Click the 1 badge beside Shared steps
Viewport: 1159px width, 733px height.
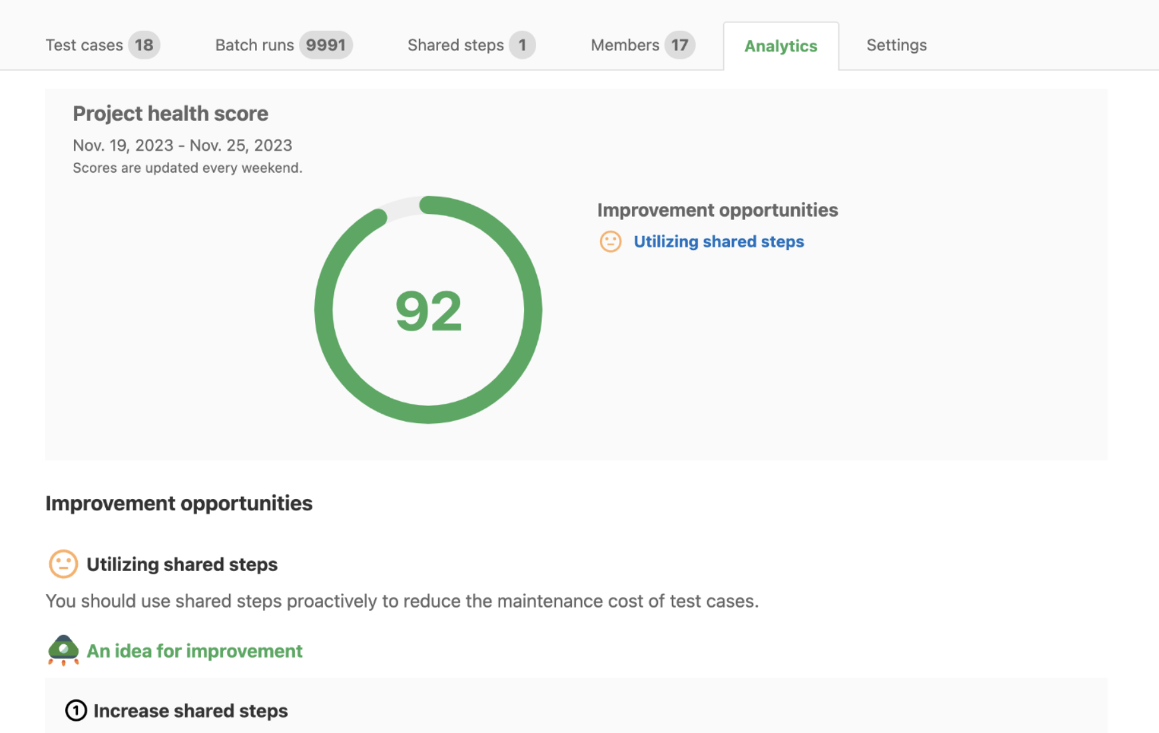pos(522,45)
